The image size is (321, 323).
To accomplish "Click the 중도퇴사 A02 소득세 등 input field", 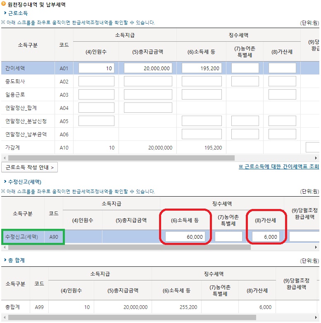I will click(x=202, y=81).
